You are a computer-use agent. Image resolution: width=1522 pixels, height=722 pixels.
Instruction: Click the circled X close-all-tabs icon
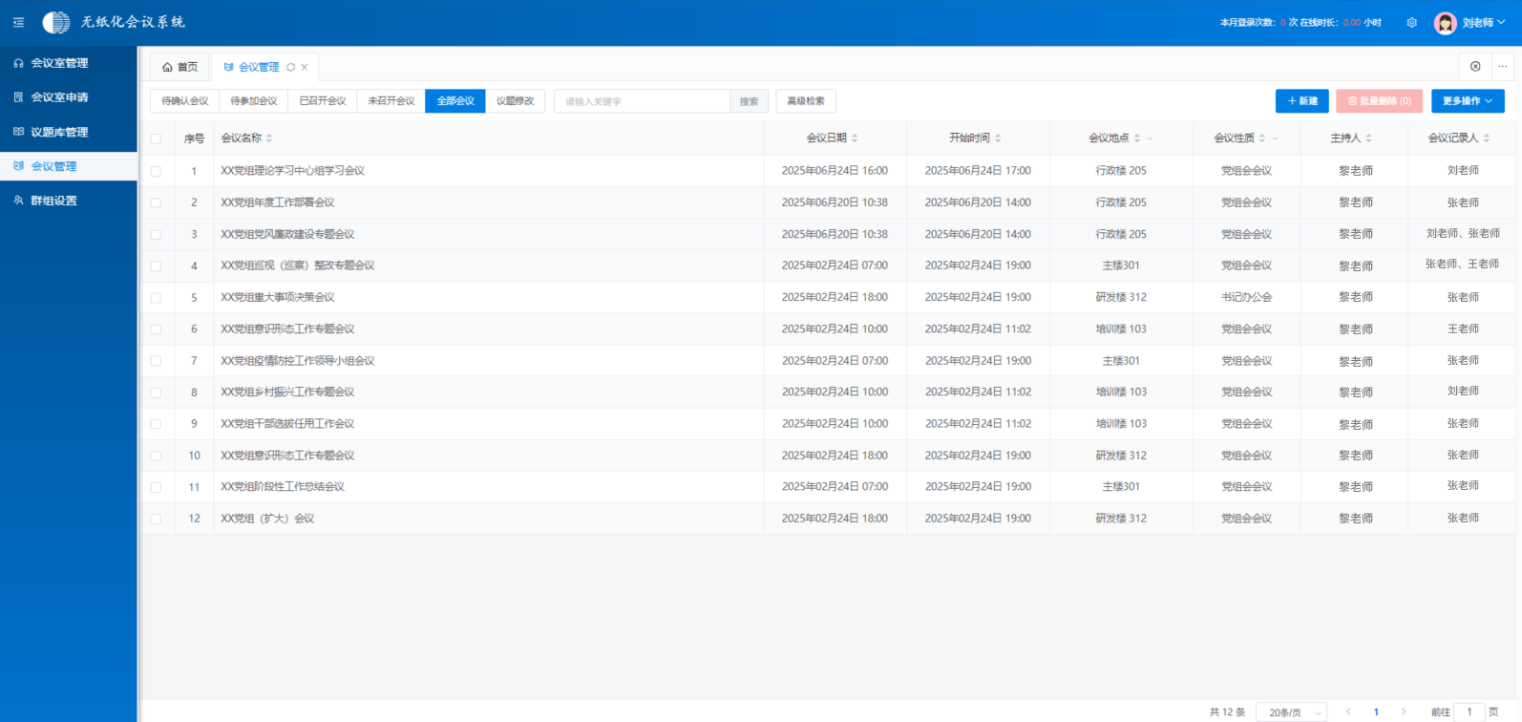coord(1475,66)
